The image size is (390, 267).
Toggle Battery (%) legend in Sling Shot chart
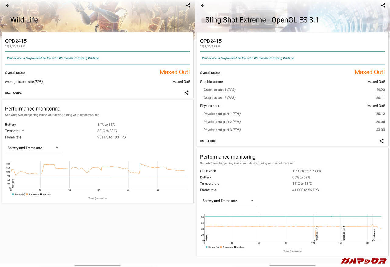[212, 247]
